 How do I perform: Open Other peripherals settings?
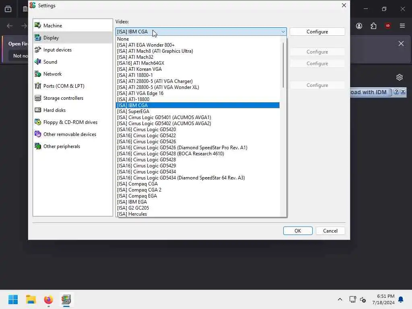[73, 146]
